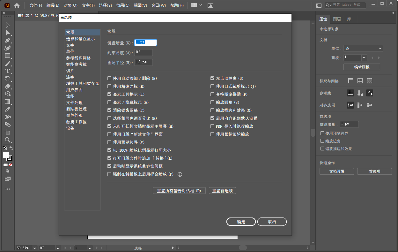Toggle the transparency grid icon
The image size is (398, 252).
369,81
